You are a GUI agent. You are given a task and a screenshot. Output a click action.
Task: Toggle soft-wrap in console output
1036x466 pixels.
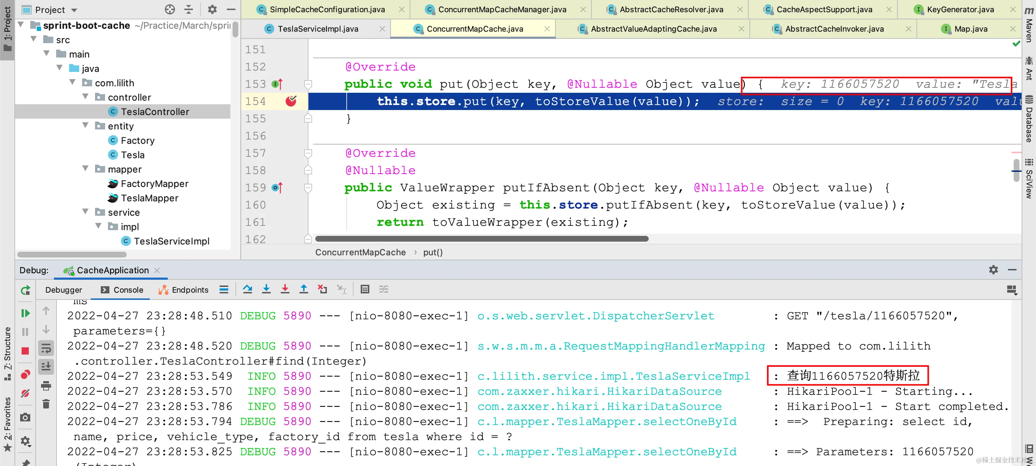[46, 348]
